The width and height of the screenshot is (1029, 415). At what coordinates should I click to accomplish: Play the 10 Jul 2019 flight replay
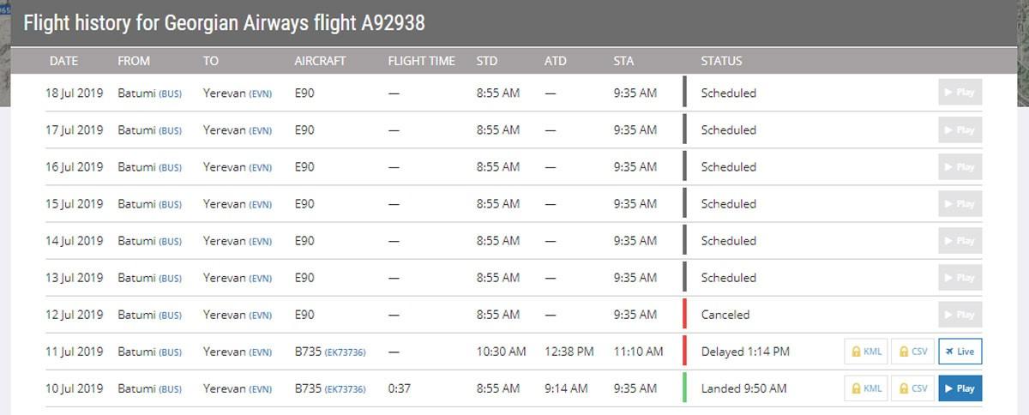click(960, 388)
